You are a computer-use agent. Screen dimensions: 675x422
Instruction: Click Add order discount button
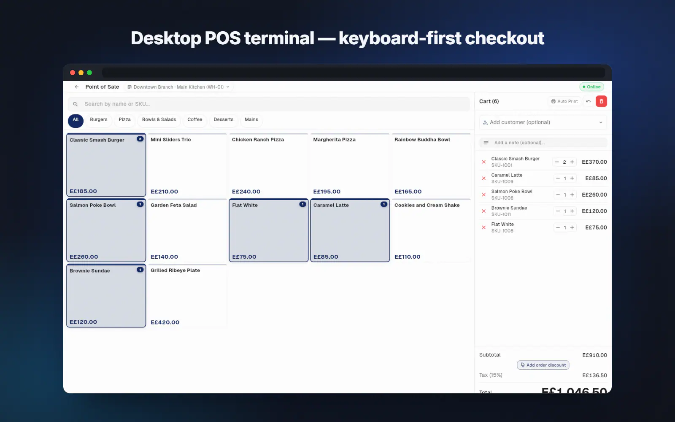[x=543, y=365]
